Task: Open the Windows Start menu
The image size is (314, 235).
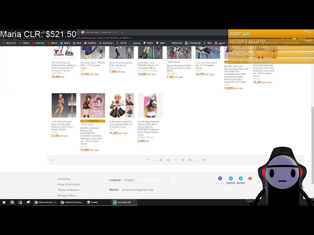Action: click(x=4, y=202)
